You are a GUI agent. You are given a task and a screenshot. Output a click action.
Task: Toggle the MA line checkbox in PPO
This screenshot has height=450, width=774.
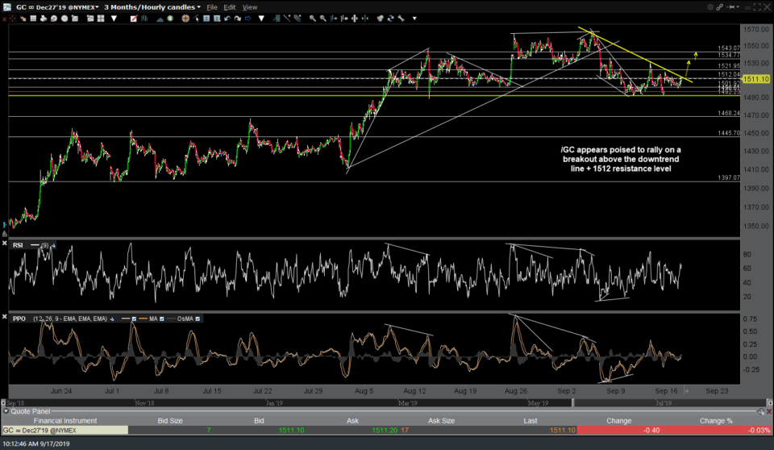click(160, 319)
